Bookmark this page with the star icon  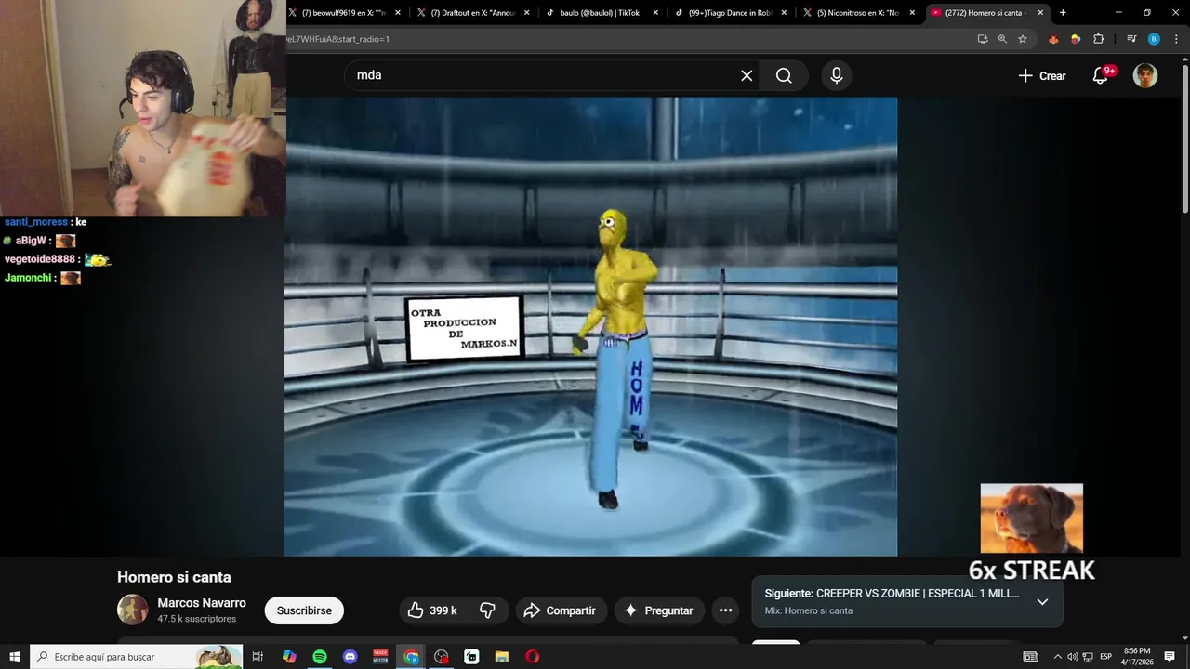(1023, 39)
